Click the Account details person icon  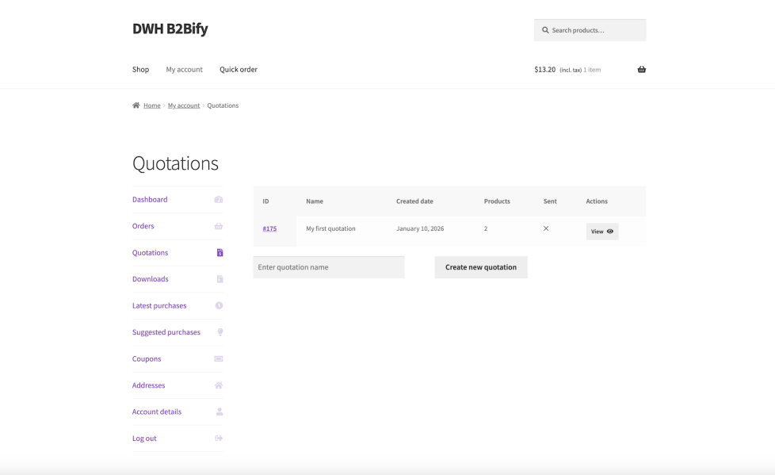tap(220, 412)
